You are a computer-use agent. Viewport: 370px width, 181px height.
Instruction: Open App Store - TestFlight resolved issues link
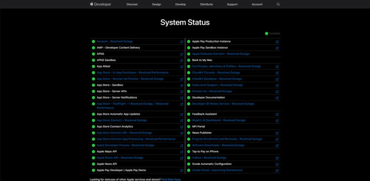[x=133, y=106]
